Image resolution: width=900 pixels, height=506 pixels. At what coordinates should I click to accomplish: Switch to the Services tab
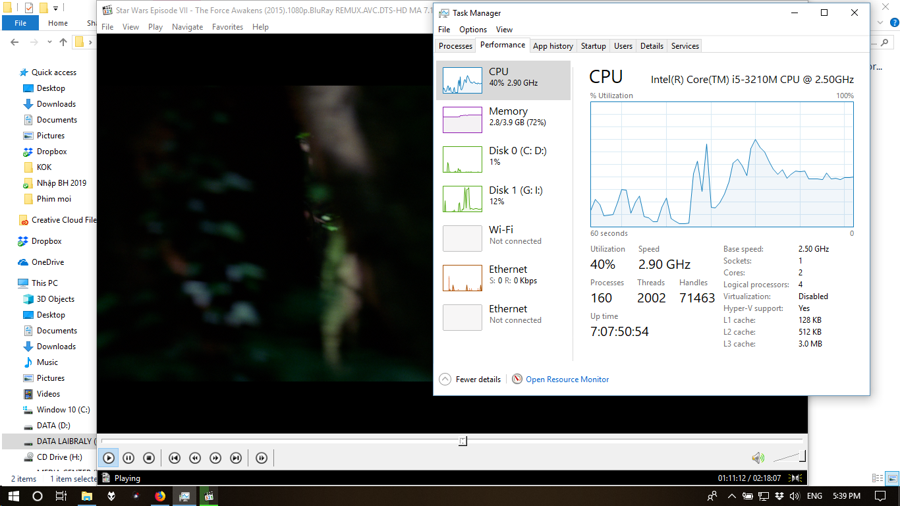685,46
